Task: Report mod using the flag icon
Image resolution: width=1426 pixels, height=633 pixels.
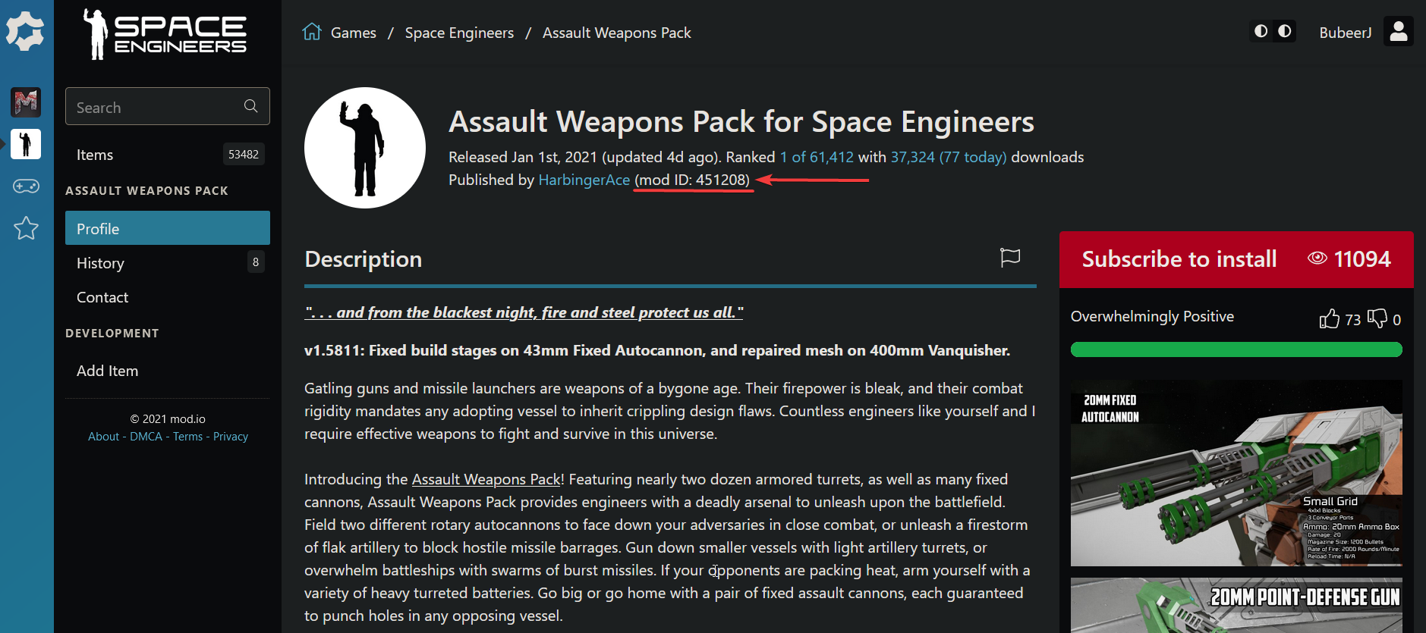Action: (x=1010, y=258)
